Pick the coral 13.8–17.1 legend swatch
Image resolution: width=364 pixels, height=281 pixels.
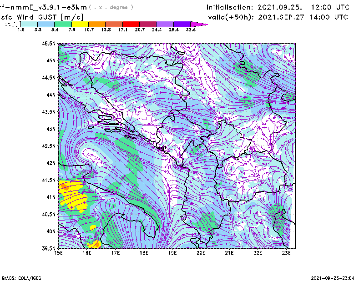(x=114, y=24)
